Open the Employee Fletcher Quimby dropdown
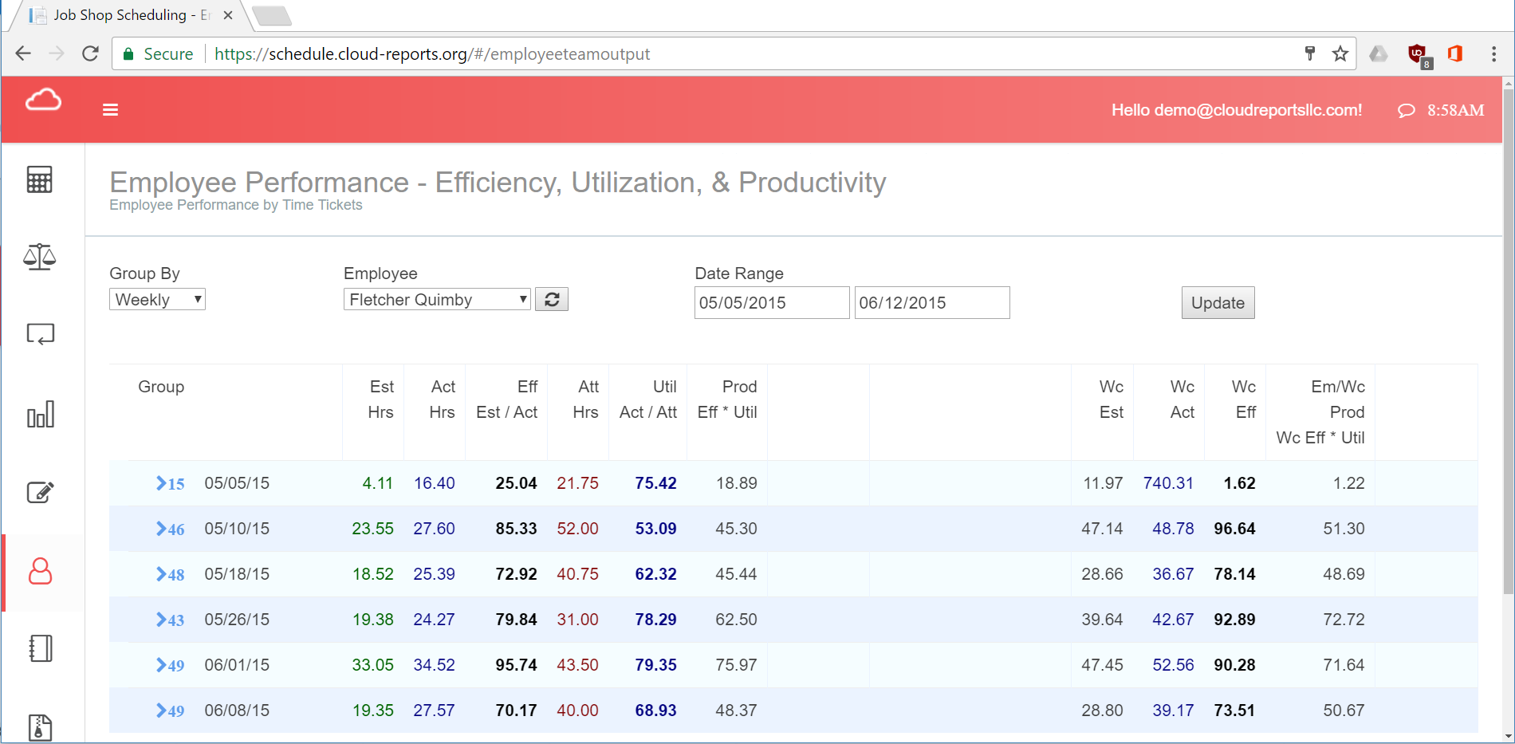Screen dimensions: 1515x744 tap(437, 299)
